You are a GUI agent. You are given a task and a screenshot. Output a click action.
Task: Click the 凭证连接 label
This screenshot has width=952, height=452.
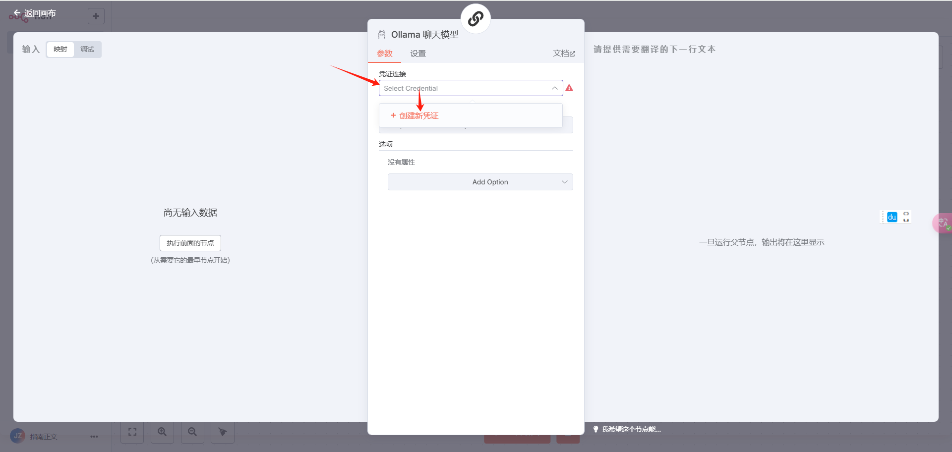(393, 74)
